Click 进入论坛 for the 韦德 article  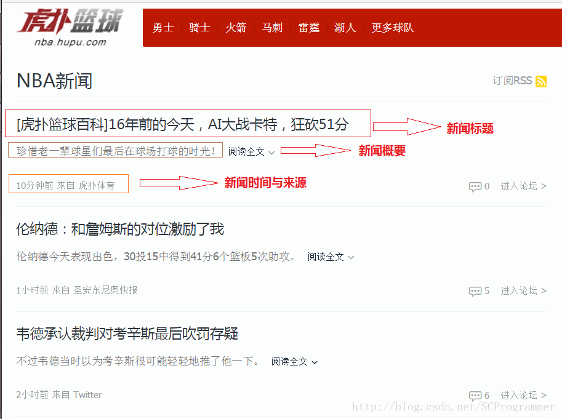coord(524,396)
